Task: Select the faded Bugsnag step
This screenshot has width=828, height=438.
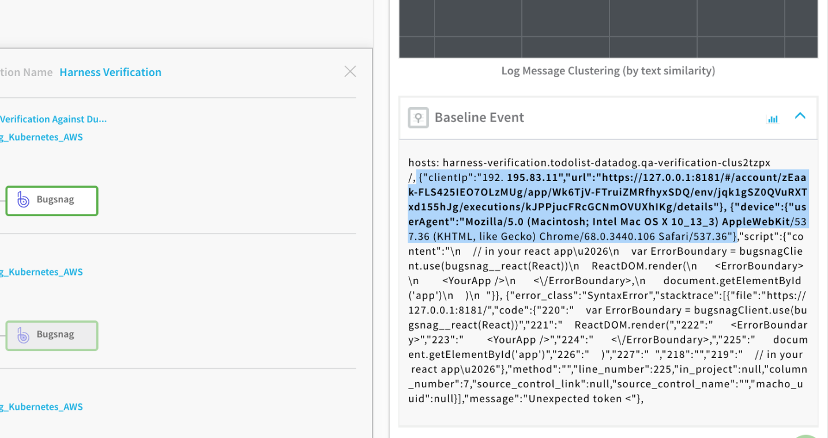Action: [52, 335]
